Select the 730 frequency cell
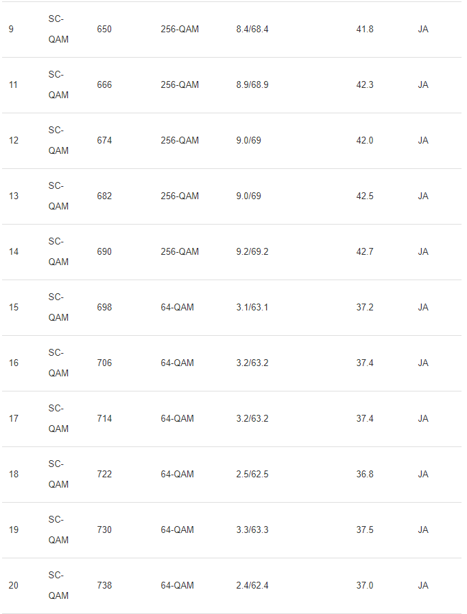The width and height of the screenshot is (467, 614). pos(104,530)
